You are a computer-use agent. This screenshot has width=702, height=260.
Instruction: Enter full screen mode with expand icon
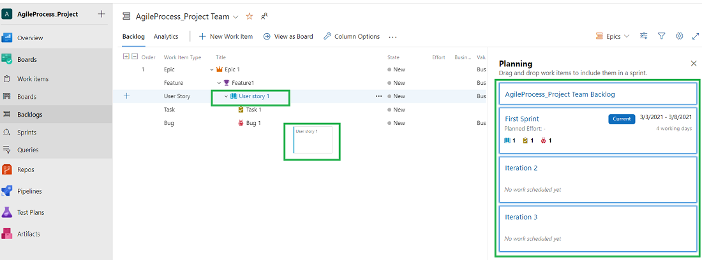[696, 36]
